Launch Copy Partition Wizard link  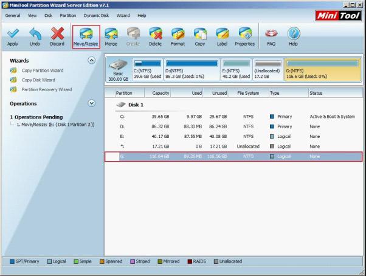(x=43, y=71)
